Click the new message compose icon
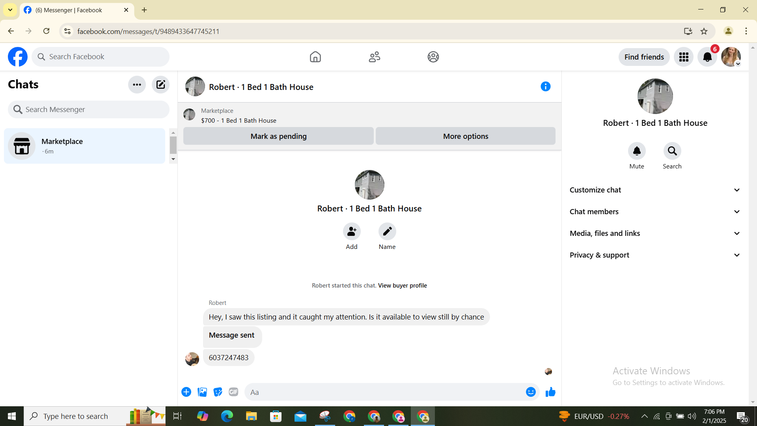Image resolution: width=757 pixels, height=426 pixels. click(x=160, y=84)
